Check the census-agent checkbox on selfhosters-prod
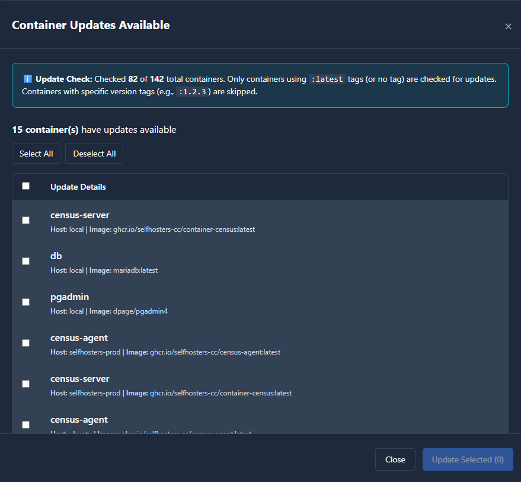Viewport: 521px width, 482px height. point(25,343)
